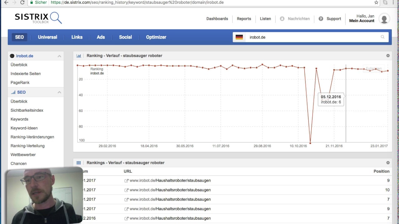Click the Support question mark icon
Screen dimensions: 399x224
(321, 19)
